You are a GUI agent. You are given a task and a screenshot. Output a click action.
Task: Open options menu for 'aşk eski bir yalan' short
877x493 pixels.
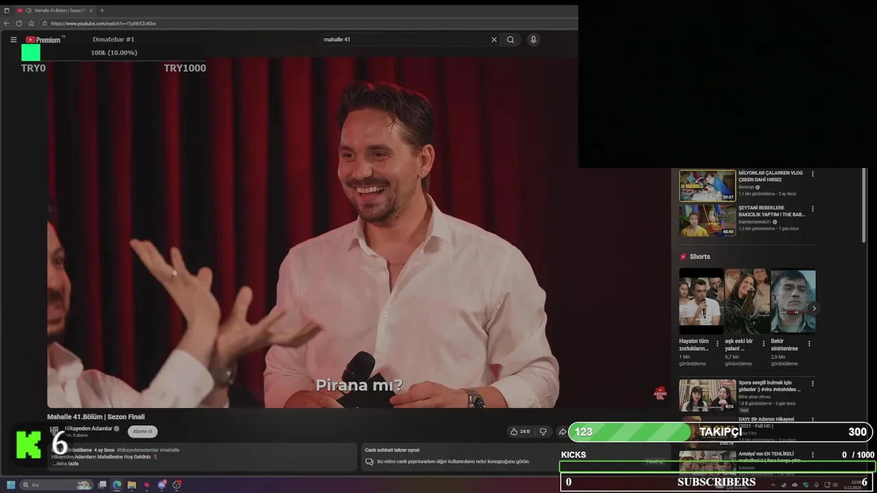point(763,344)
